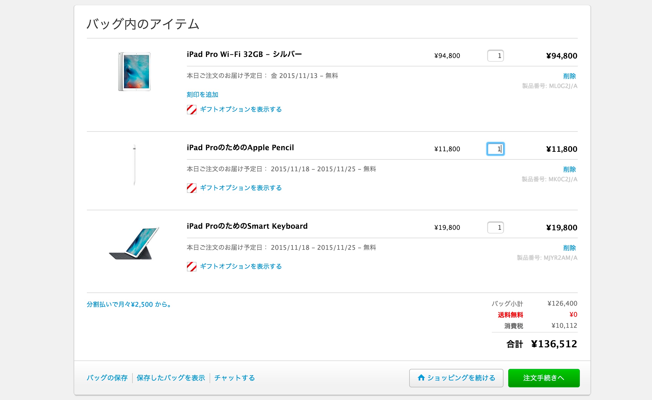Screen dimensions: 652x400
Task: Click quantity field for Smart Keyboard
Action: [x=495, y=228]
